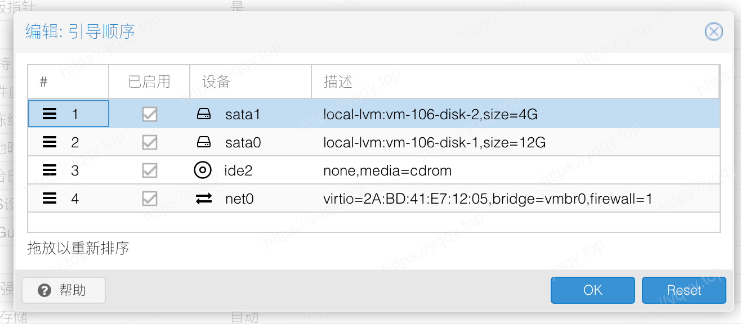Click the hard disk icon beside sata1
This screenshot has width=741, height=324.
(203, 114)
